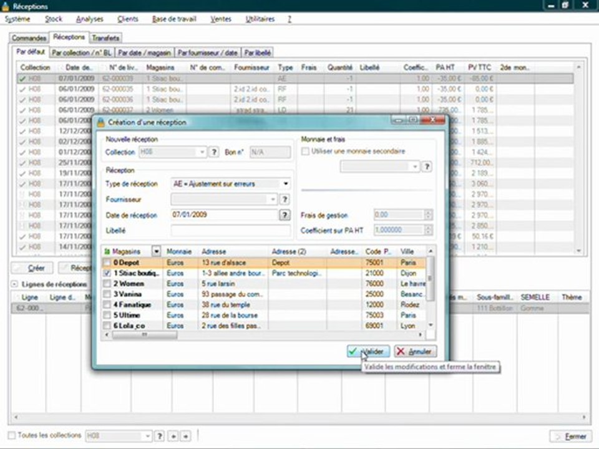Screen dimensions: 599x449
Task: Click the help icon next to Collection field
Action: (214, 152)
